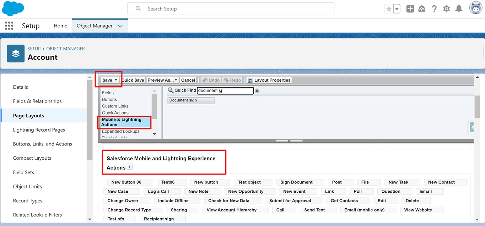Open Compact Layouts in the sidebar

32,158
